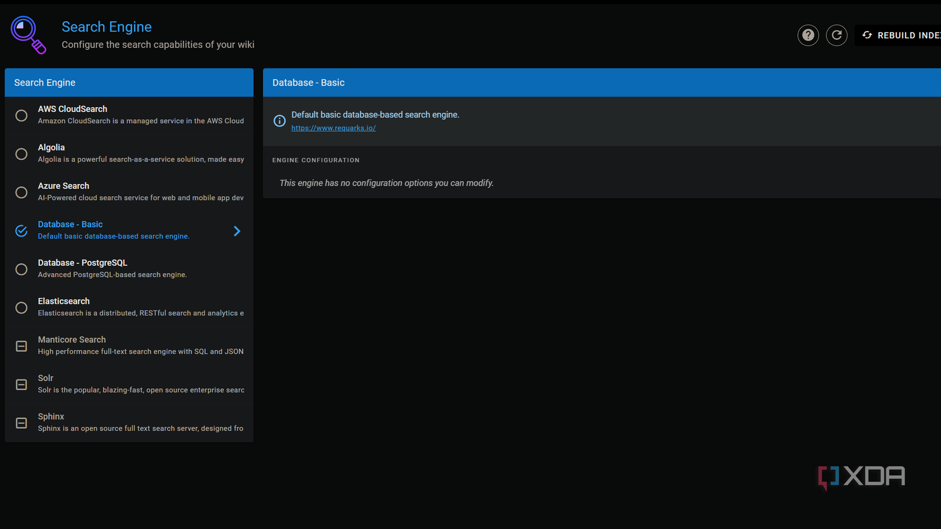941x529 pixels.
Task: Click the XDA logo watermark
Action: point(861,477)
